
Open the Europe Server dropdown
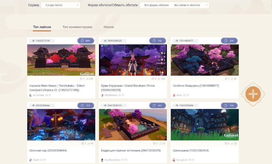[61, 5]
